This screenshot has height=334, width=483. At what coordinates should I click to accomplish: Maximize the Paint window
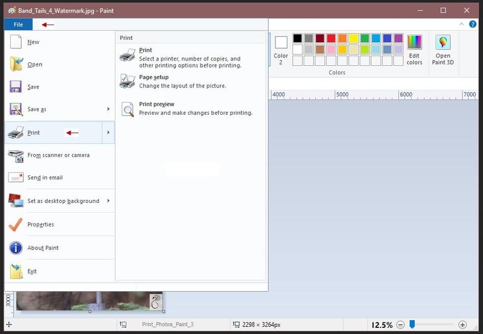443,10
